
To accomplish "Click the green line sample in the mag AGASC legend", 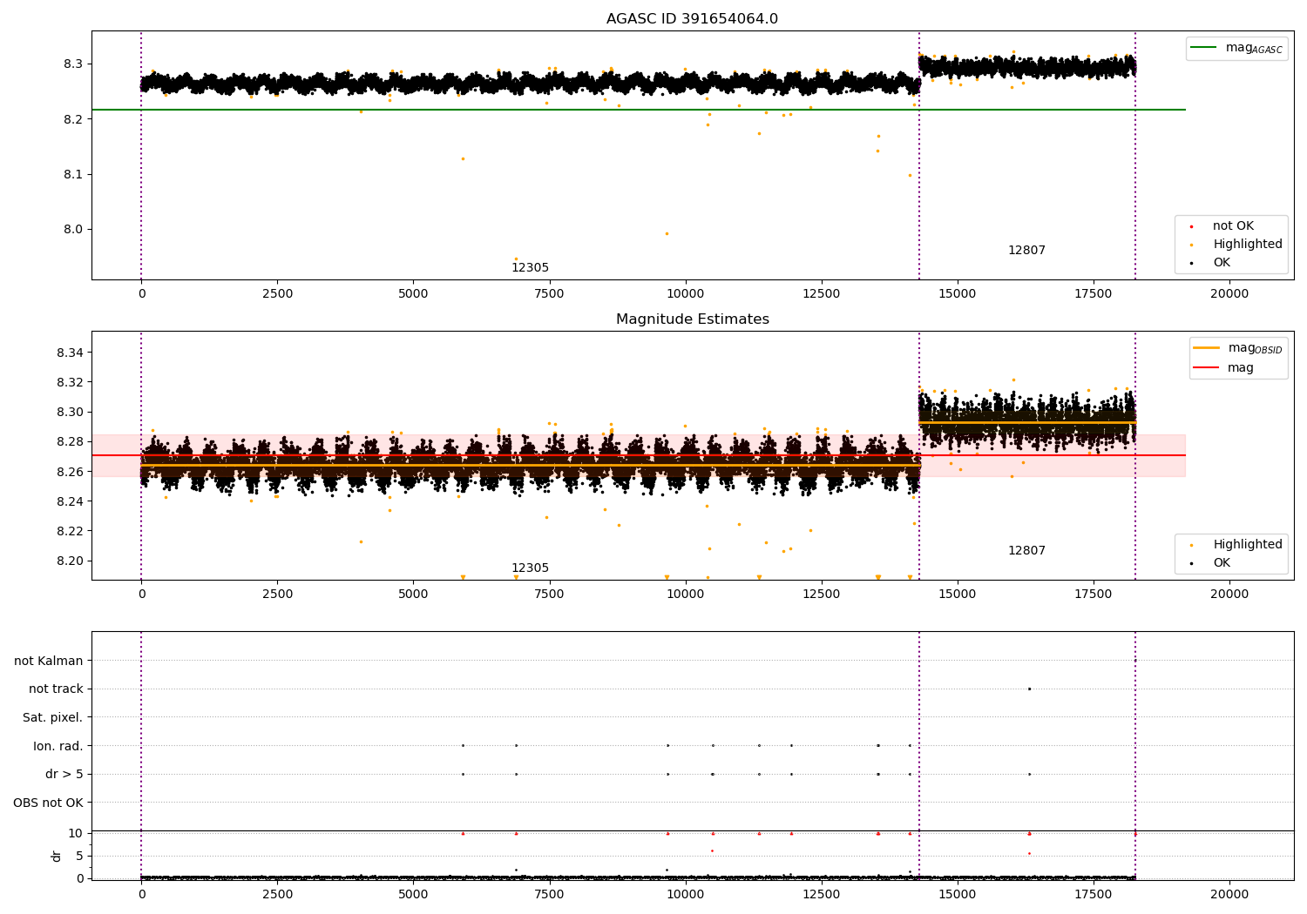I will click(1203, 48).
